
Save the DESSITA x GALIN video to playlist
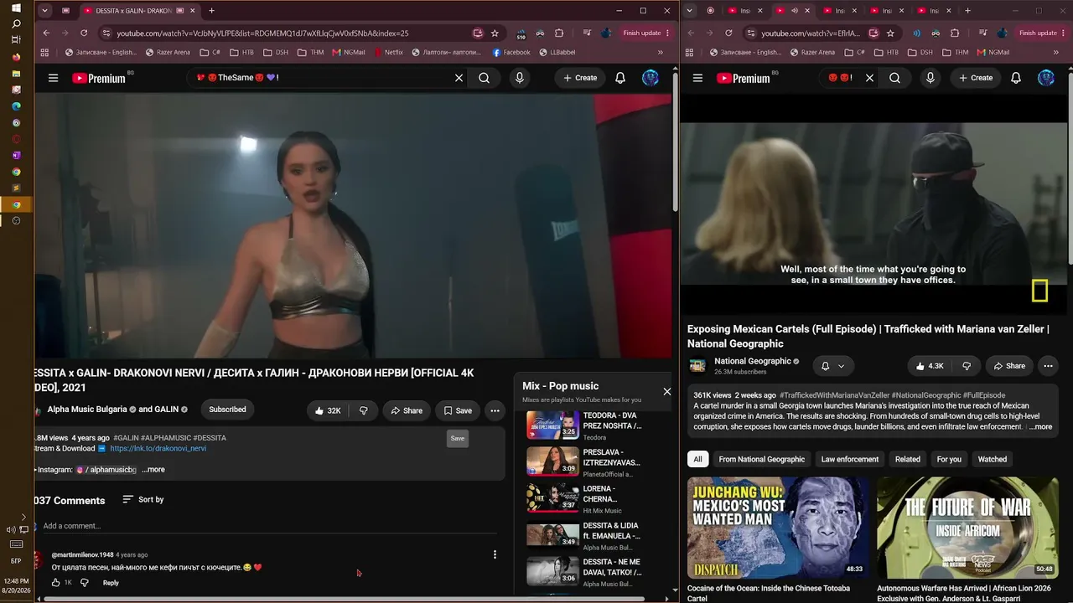point(458,410)
